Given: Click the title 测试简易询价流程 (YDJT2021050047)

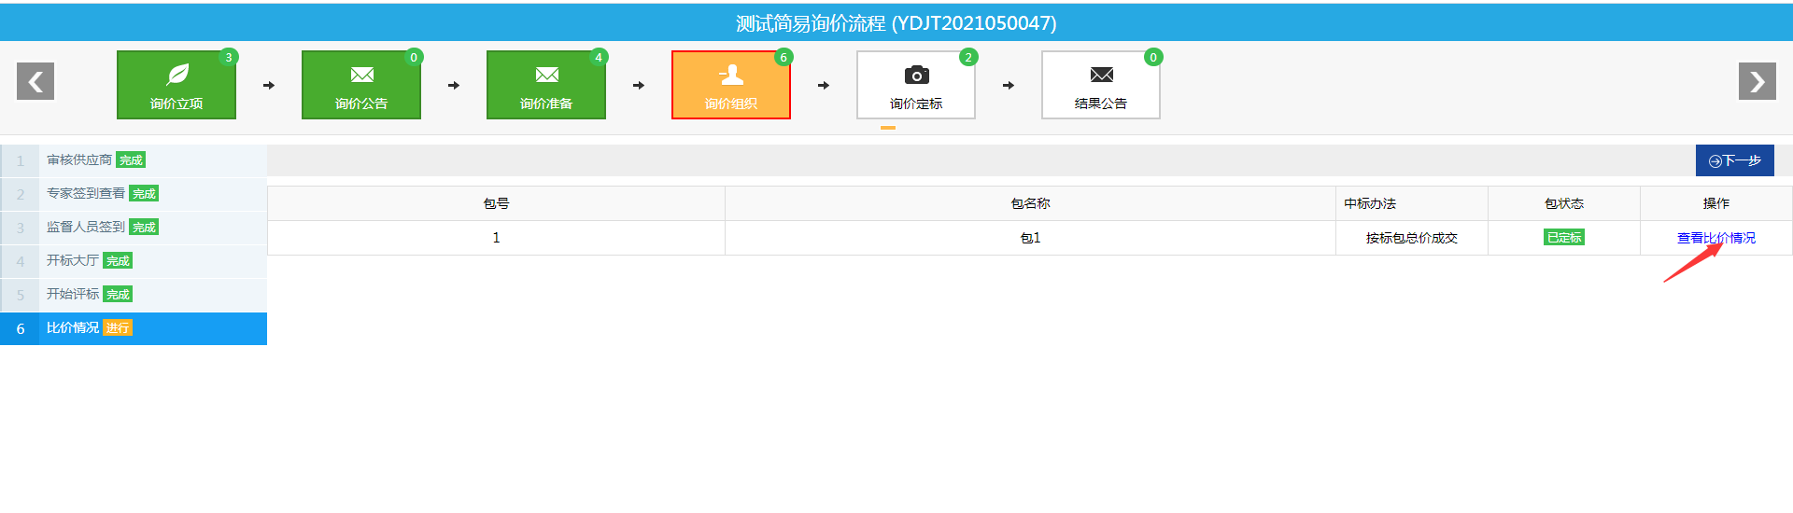Looking at the screenshot, I should click(x=896, y=23).
